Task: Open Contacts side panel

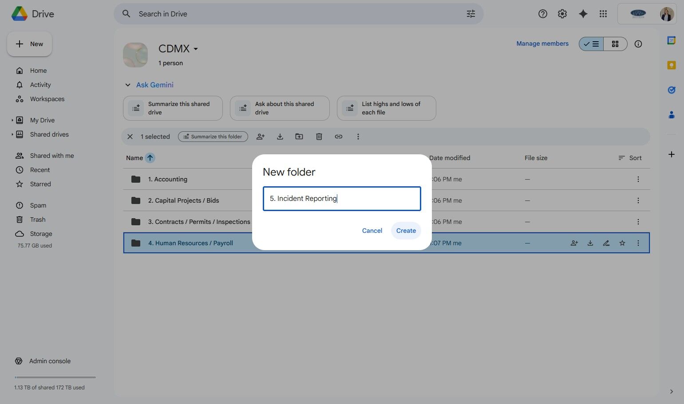Action: coord(672,115)
